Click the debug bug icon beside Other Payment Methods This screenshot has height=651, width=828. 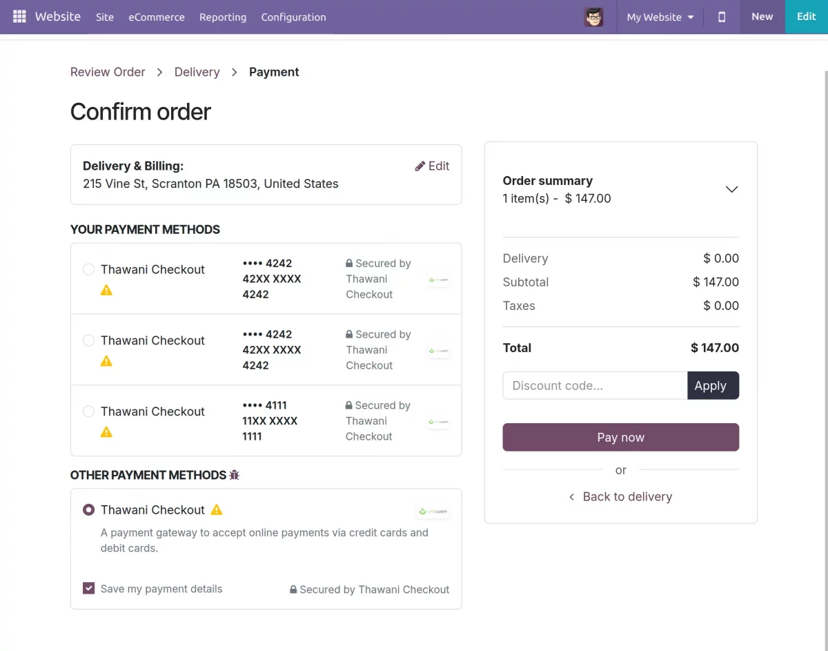[234, 474]
